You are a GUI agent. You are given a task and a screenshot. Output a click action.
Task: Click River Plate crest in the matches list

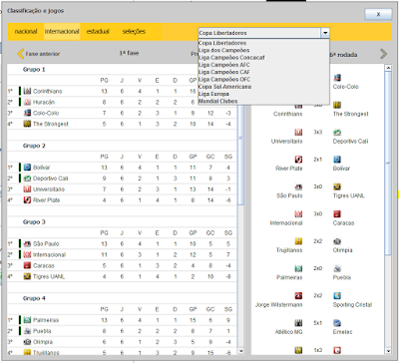point(298,160)
